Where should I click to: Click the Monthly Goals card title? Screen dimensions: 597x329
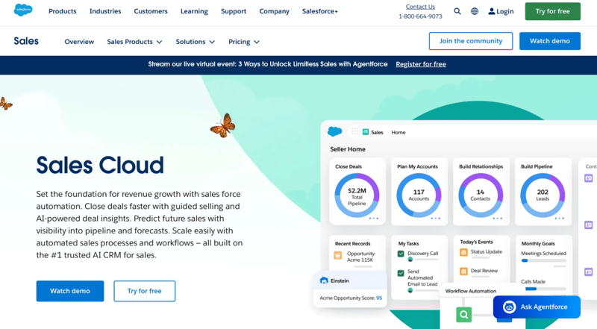pyautogui.click(x=538, y=244)
